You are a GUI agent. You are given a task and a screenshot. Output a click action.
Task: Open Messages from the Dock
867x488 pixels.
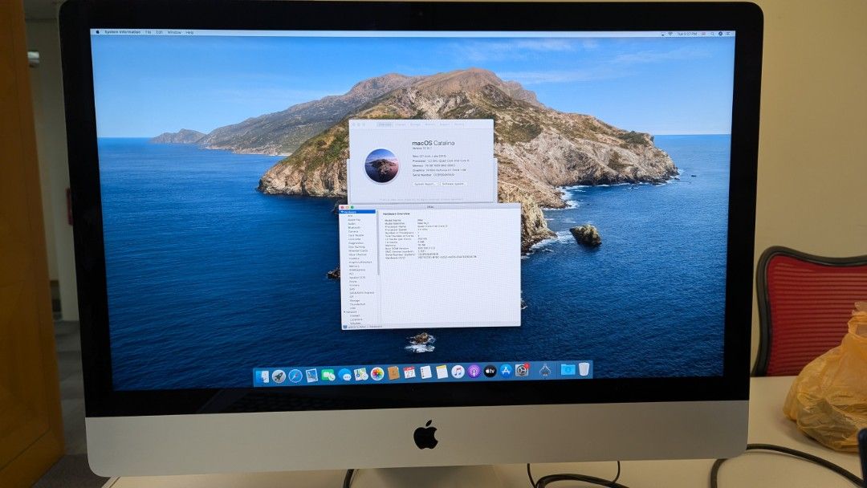(x=345, y=375)
